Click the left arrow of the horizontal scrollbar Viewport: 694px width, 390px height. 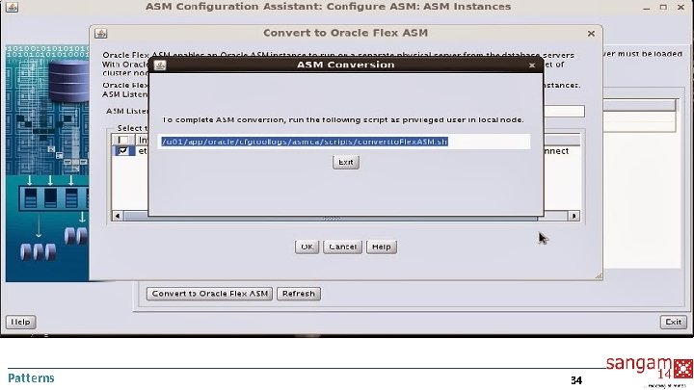pos(118,216)
